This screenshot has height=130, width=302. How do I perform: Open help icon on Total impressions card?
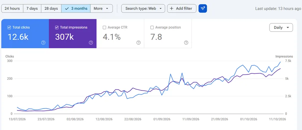[91, 43]
